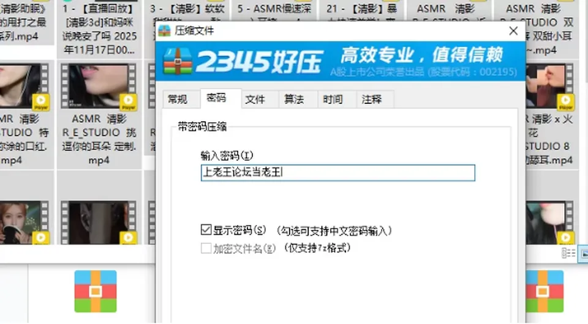Close the 压缩文件 dialog
The width and height of the screenshot is (588, 324).
[x=513, y=31]
